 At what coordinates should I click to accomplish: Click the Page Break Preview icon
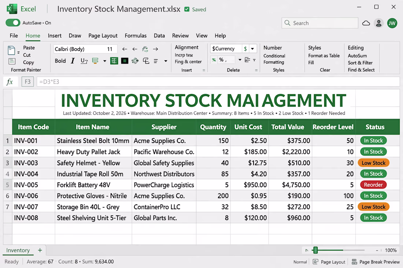(354, 261)
